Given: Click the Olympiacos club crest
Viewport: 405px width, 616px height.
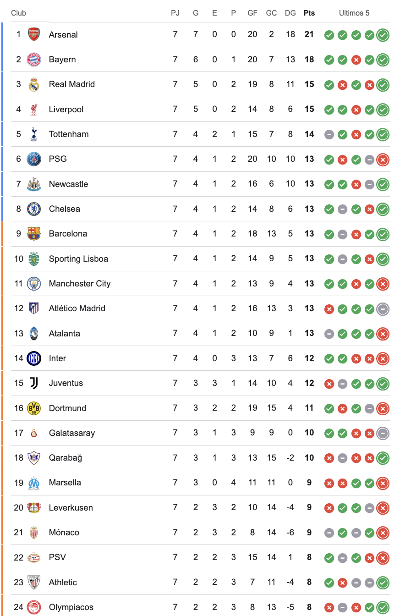Looking at the screenshot, I should [34, 607].
